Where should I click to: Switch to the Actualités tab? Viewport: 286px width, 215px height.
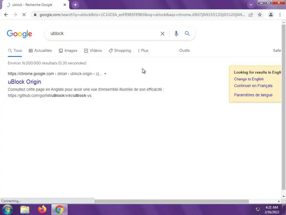coord(40,51)
